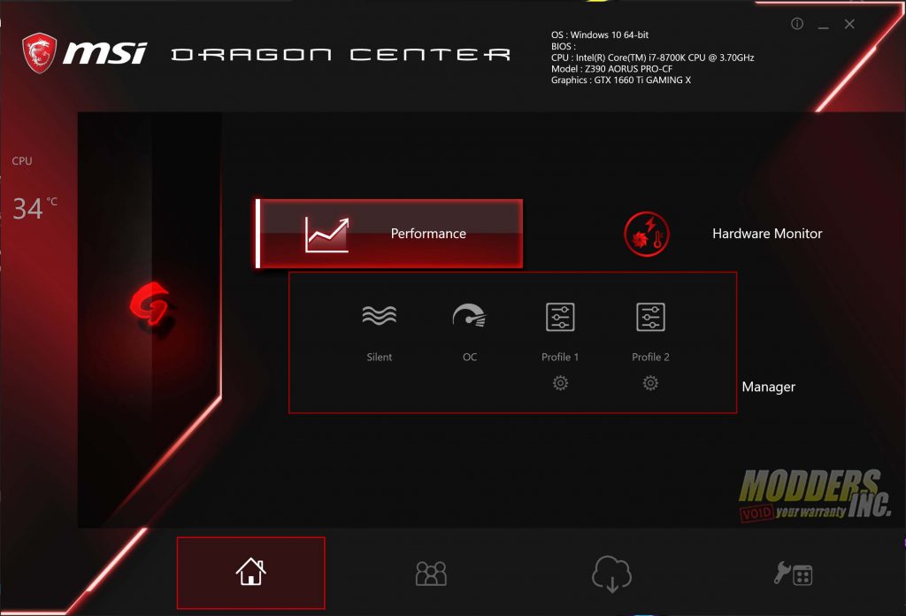
Task: Click the MSI dragon shield logo
Action: click(x=40, y=53)
